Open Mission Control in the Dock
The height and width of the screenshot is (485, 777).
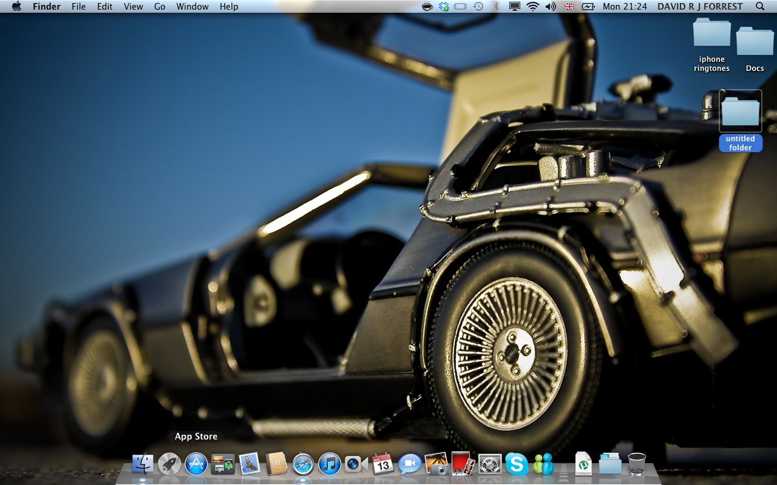pyautogui.click(x=223, y=465)
